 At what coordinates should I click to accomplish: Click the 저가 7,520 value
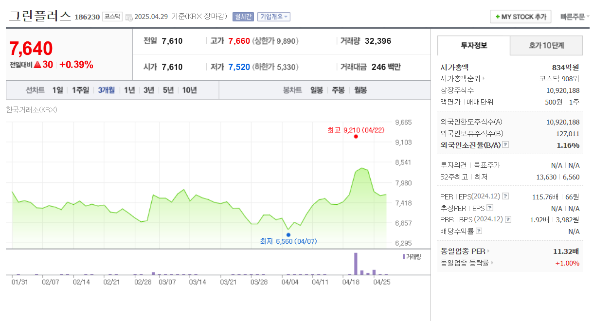pyautogui.click(x=239, y=67)
